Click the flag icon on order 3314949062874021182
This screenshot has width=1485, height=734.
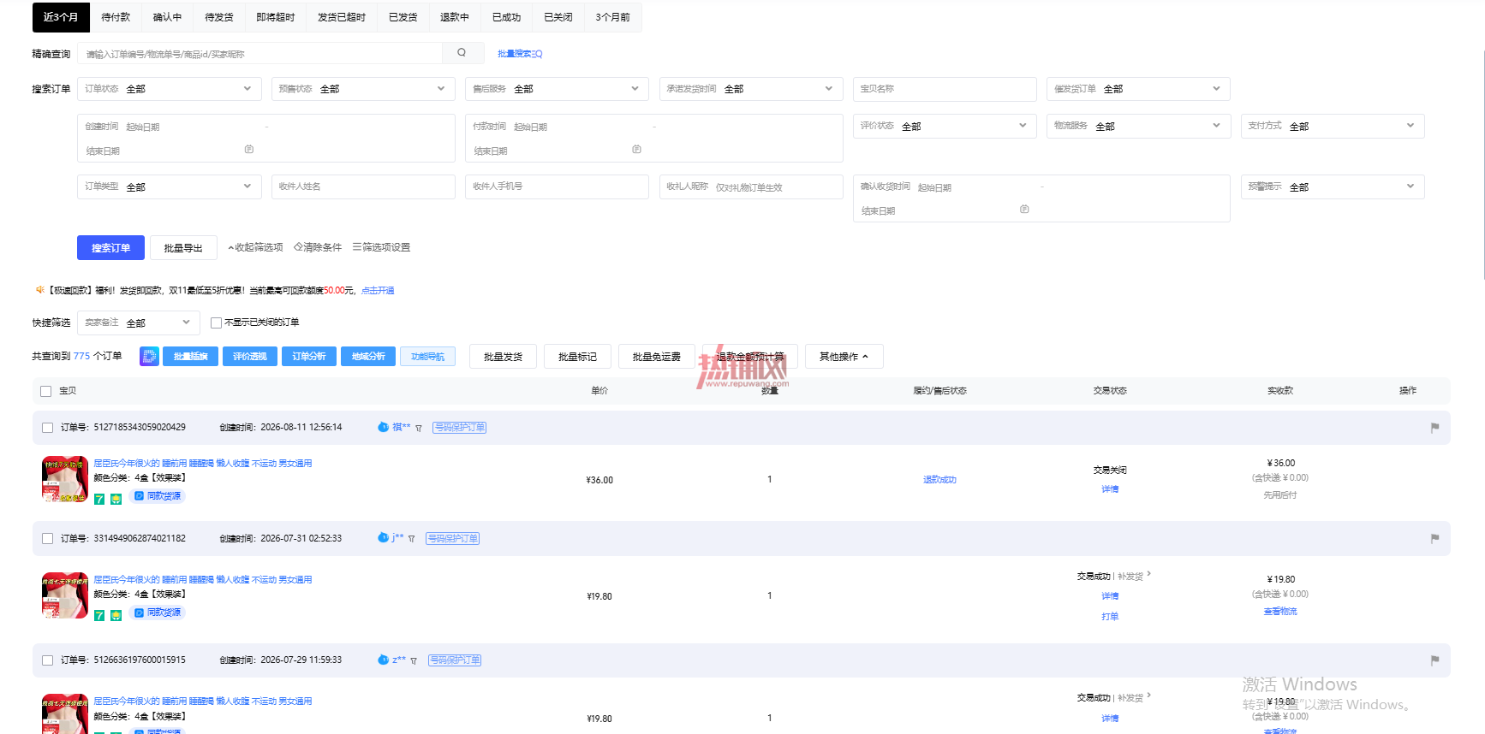click(1434, 539)
